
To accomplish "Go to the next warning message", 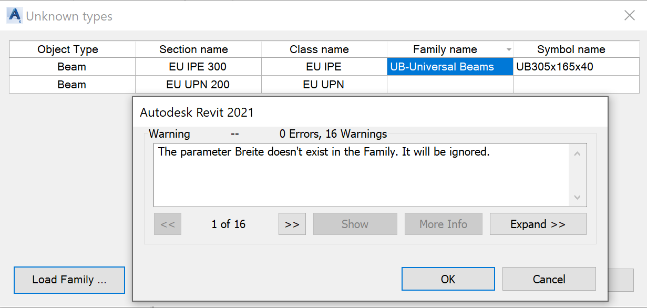I will point(292,224).
